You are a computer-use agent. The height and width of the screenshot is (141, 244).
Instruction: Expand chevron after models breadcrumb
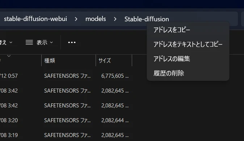tap(115, 19)
